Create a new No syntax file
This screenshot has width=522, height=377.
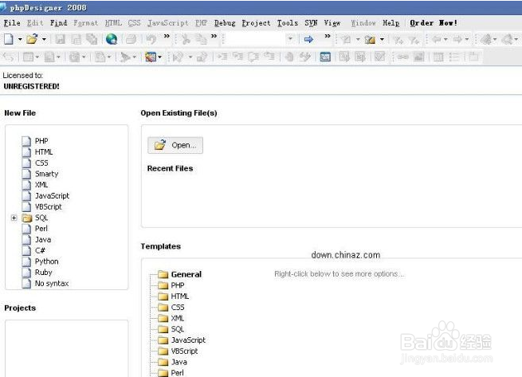(x=52, y=284)
